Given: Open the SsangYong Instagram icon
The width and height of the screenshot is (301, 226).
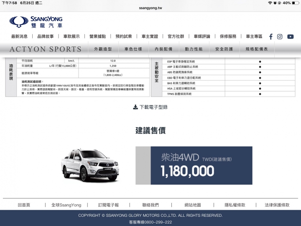Looking at the screenshot, I should (280, 36).
